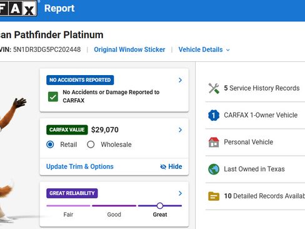The width and height of the screenshot is (305, 229).
Task: Open CARFAX Value card chevron
Action: tap(181, 130)
